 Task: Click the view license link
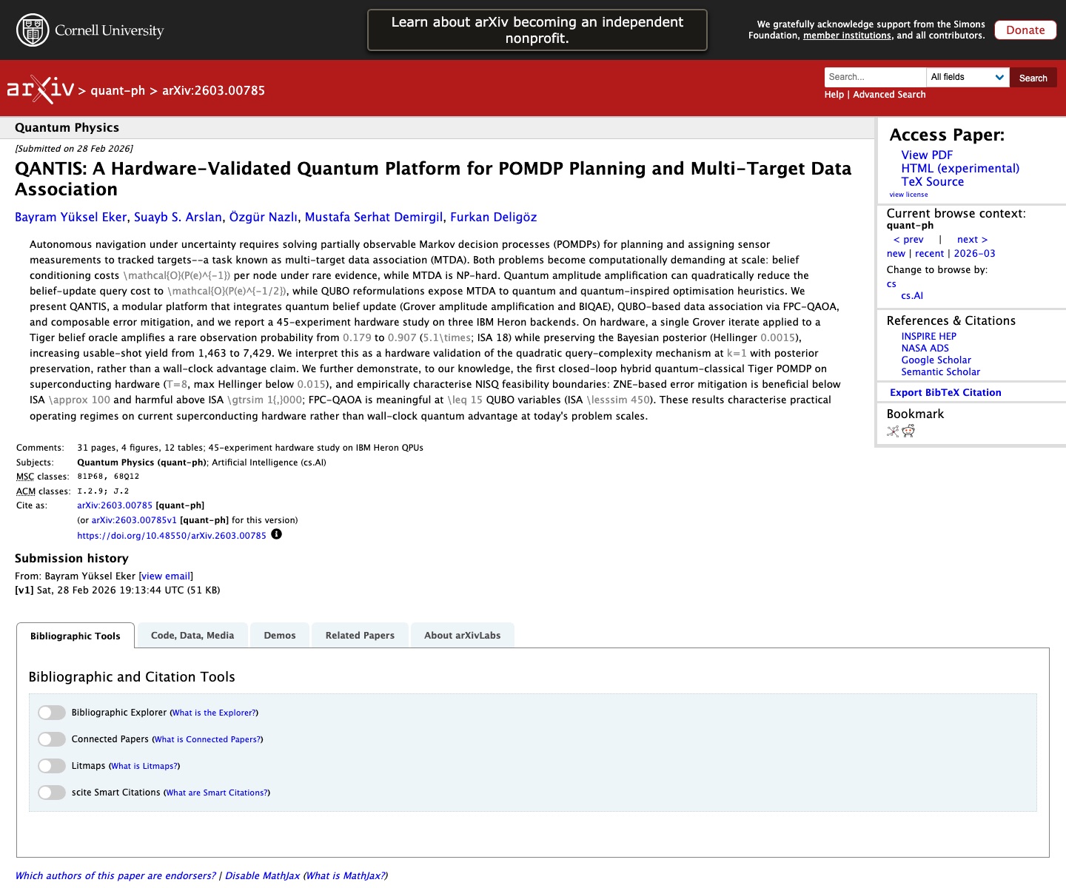(x=908, y=195)
